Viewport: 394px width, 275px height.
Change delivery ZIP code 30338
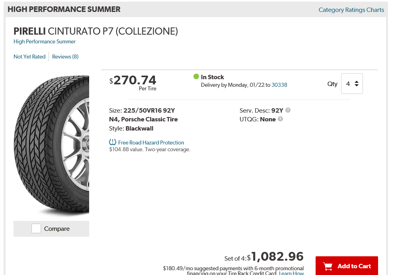click(279, 85)
